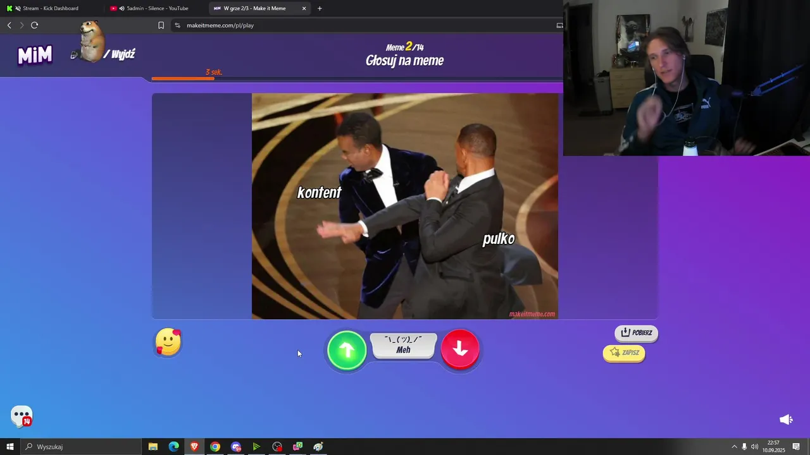Switch to Stream - Kick Dashboard tab
The height and width of the screenshot is (455, 810).
point(51,8)
